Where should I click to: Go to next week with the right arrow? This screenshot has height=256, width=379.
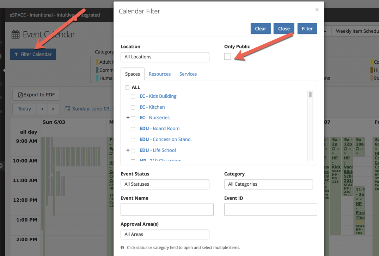pyautogui.click(x=54, y=109)
